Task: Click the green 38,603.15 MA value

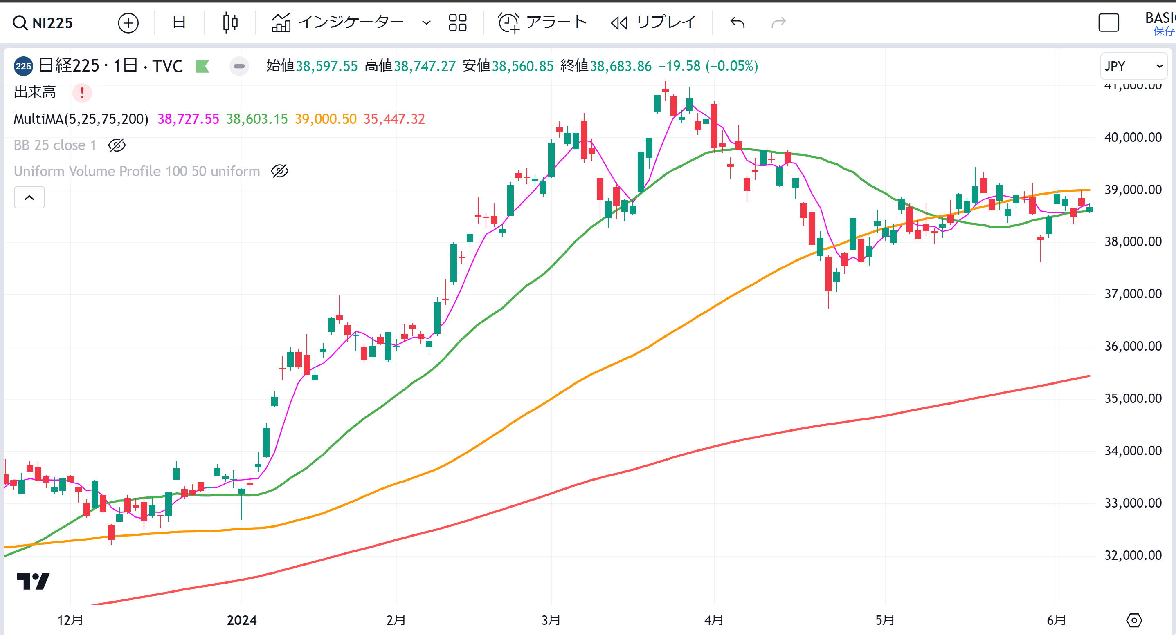Action: (257, 119)
